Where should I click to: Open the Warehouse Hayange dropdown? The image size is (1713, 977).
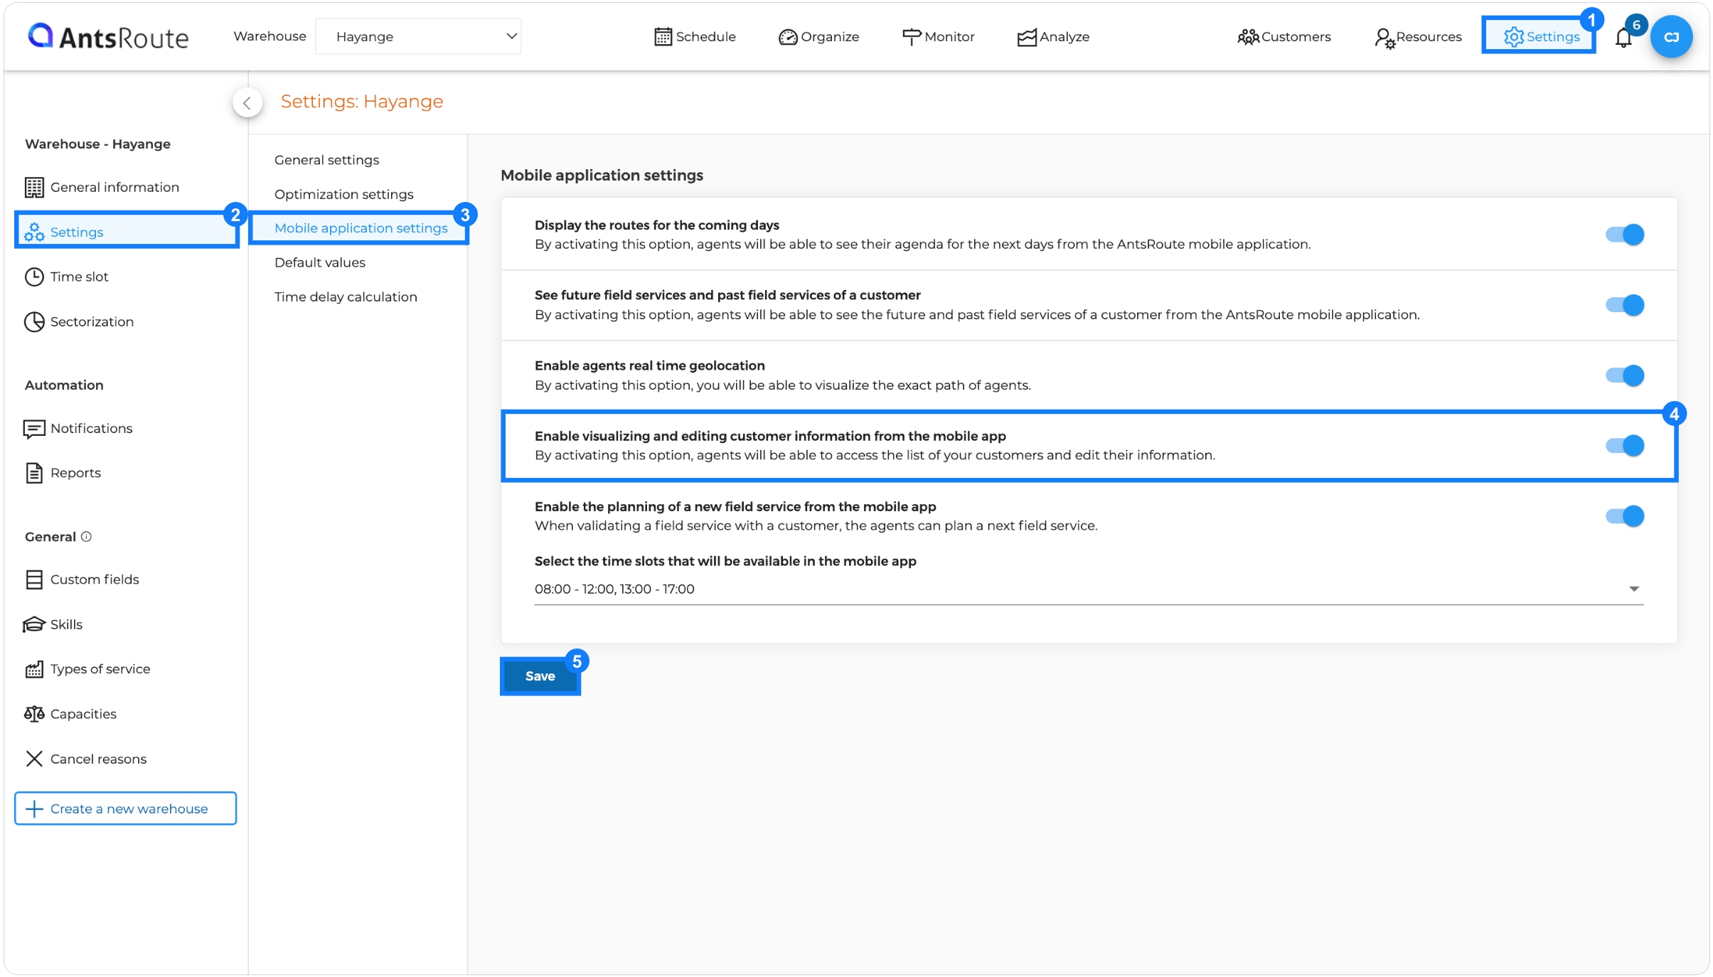tap(418, 36)
